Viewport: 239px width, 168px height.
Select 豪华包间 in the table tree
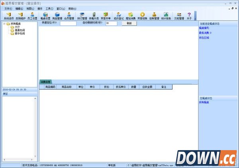click(20, 34)
